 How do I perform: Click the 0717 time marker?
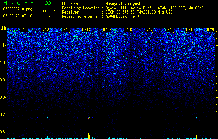(x=149, y=30)
